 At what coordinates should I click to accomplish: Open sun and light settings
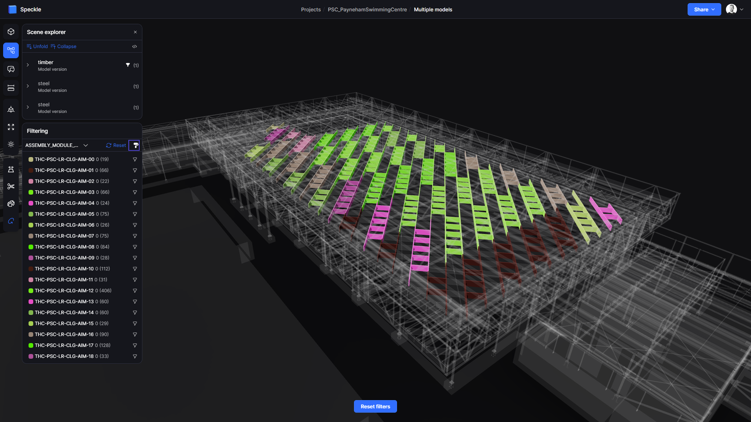(11, 144)
